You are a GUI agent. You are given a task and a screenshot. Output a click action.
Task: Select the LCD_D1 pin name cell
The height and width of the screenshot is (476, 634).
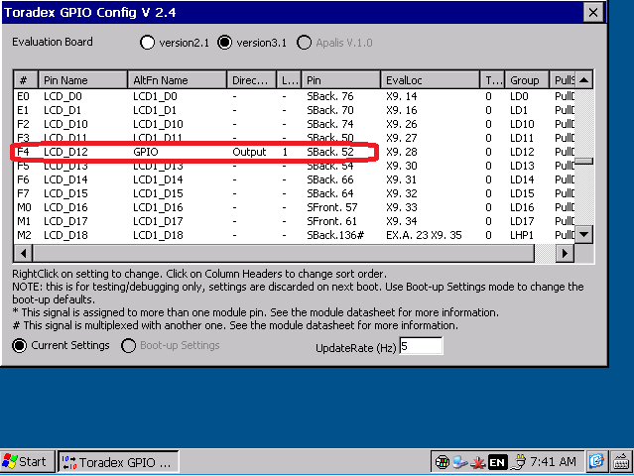coord(63,110)
